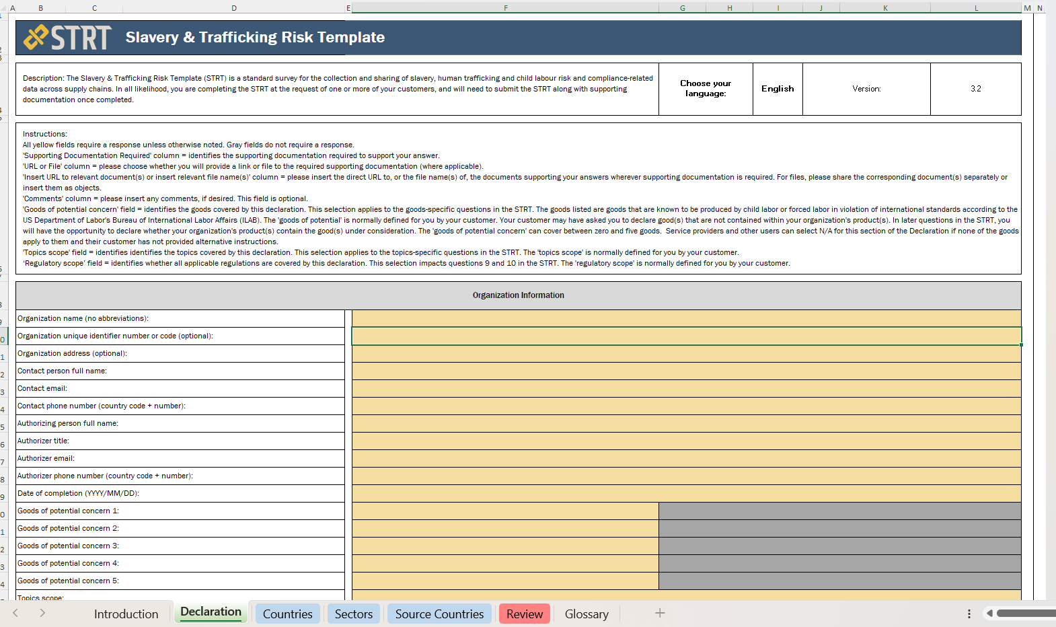Click the Contact email input field
Viewport: 1056px width, 627px height.
point(686,389)
